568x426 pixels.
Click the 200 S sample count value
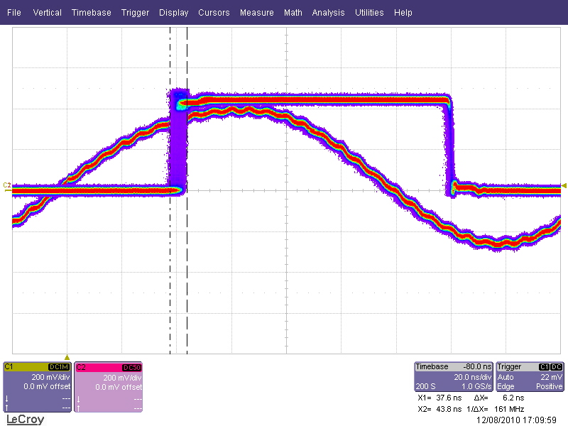tap(425, 386)
